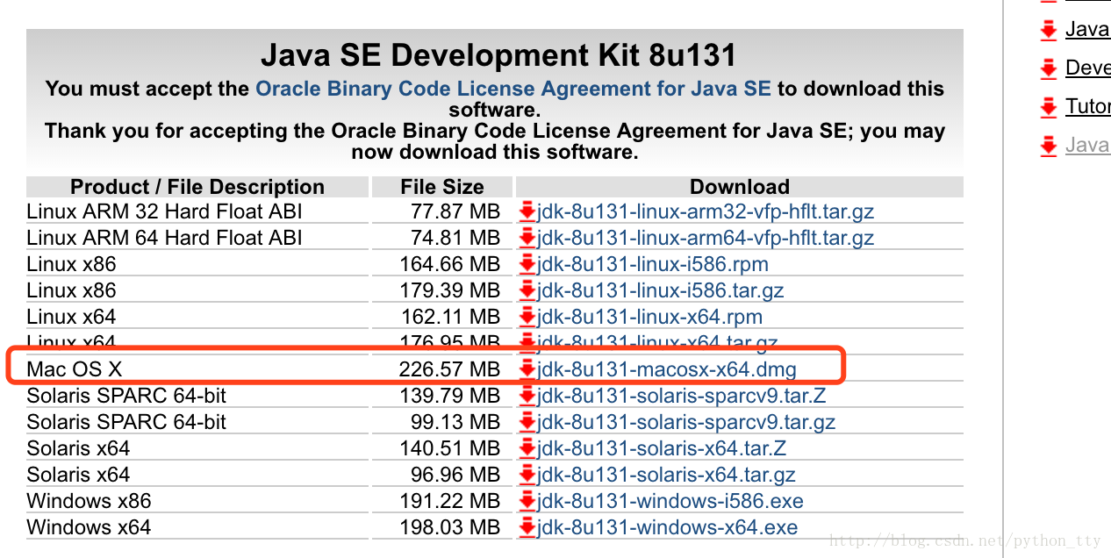
Task: Click 77.87 MB file size
Action: [455, 211]
